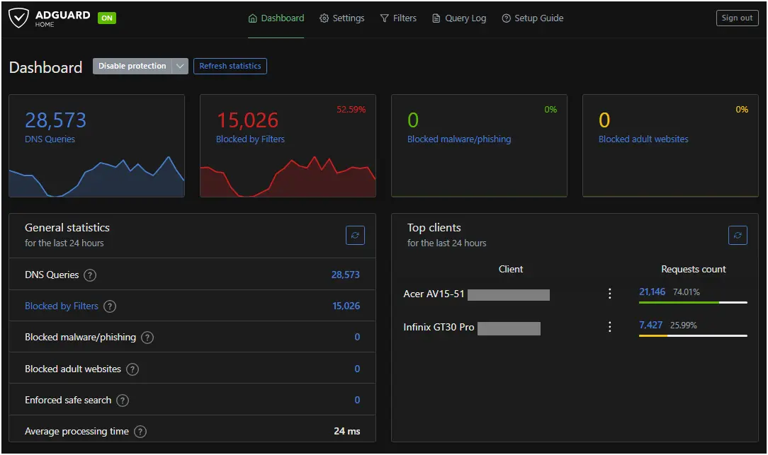Click the Sign out button

(737, 18)
